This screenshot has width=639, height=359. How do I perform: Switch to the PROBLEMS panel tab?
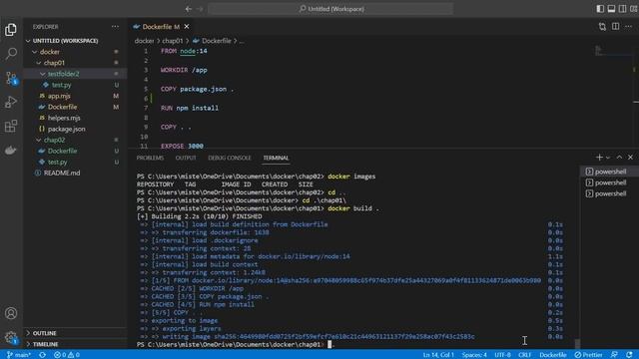coord(150,158)
